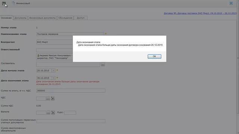Viewport: 239px width, 134px height.
Task: Select the Авдеев Максим Николаевич responsible entry
Action: [55, 57]
